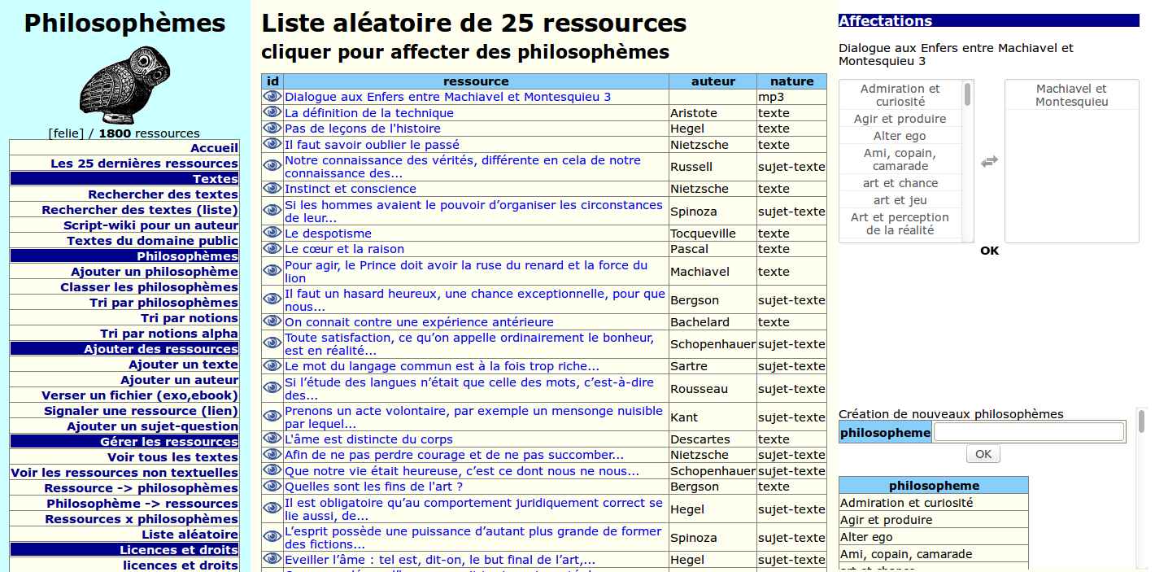Click the Tocqueville author cell

pyautogui.click(x=713, y=234)
